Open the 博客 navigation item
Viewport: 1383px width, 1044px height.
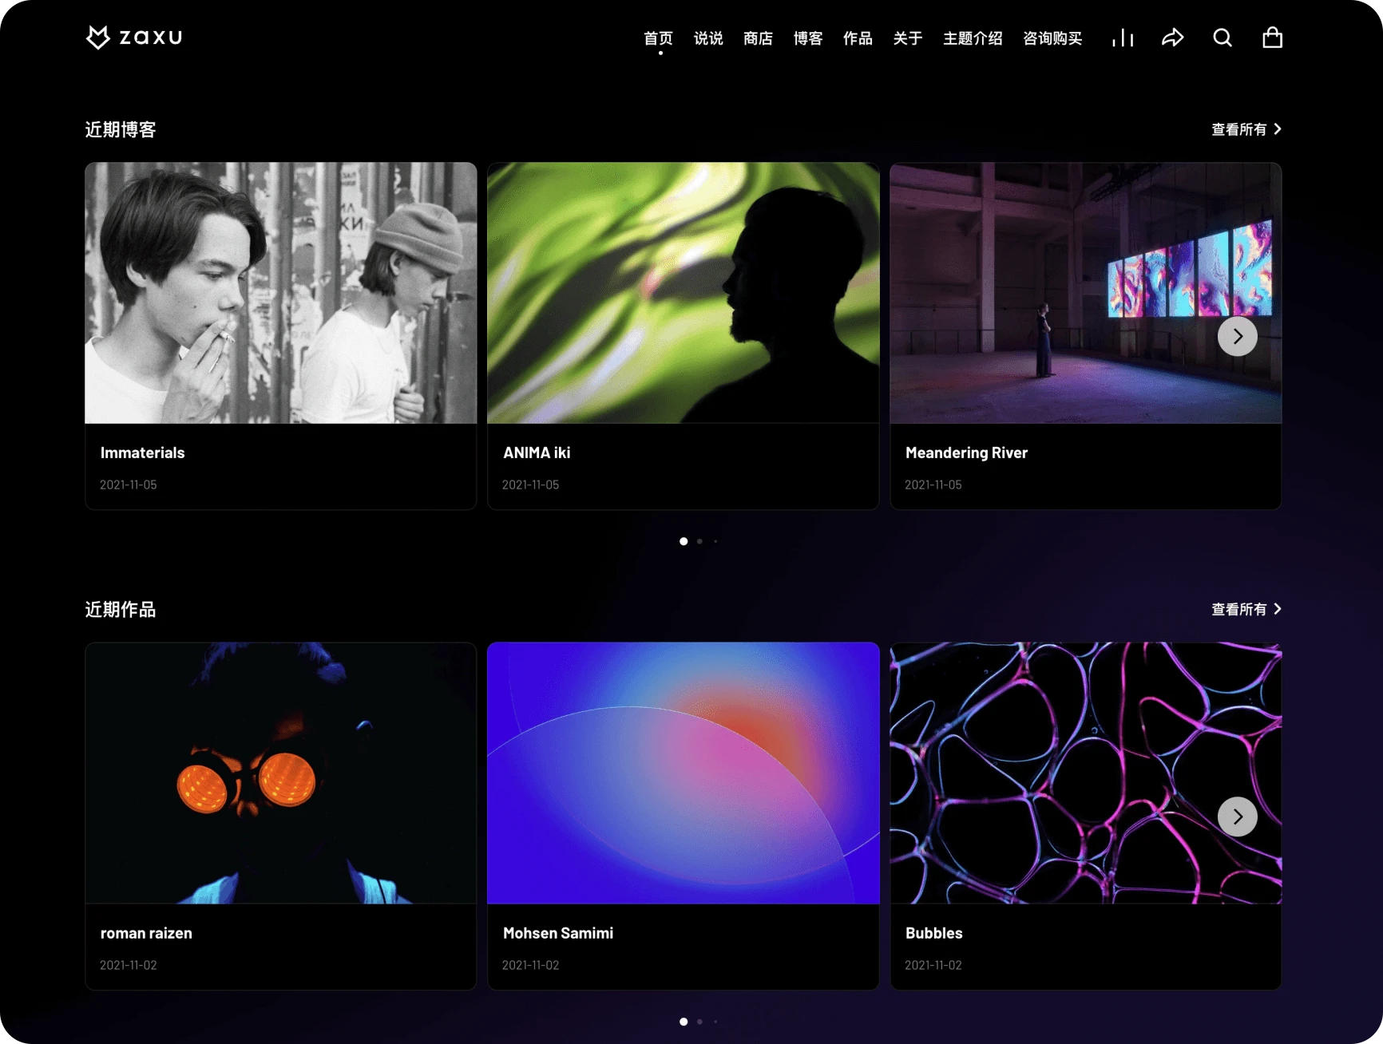click(x=807, y=38)
